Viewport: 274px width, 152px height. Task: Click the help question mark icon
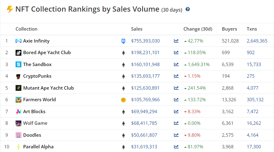188,9
